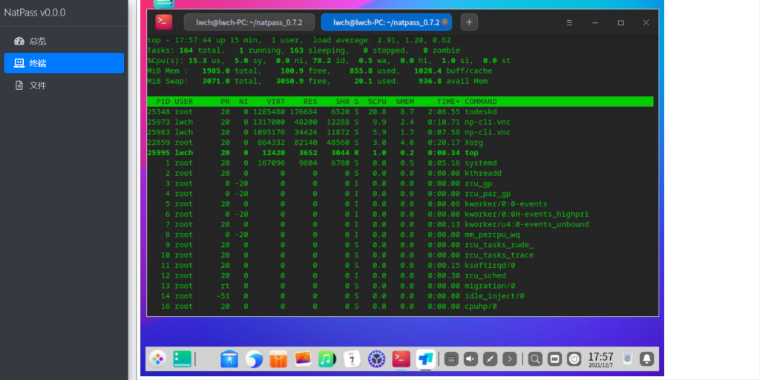This screenshot has width=760, height=380.
Task: Open the 文件 files page
Action: tap(64, 85)
